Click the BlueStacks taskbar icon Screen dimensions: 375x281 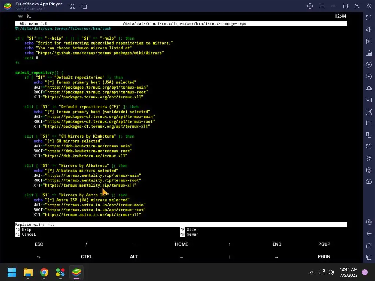pyautogui.click(x=77, y=272)
